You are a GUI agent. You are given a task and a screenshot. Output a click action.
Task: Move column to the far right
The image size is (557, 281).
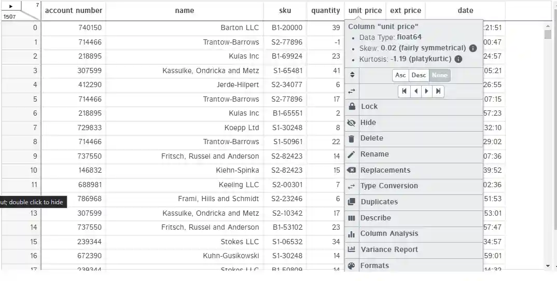[438, 91]
